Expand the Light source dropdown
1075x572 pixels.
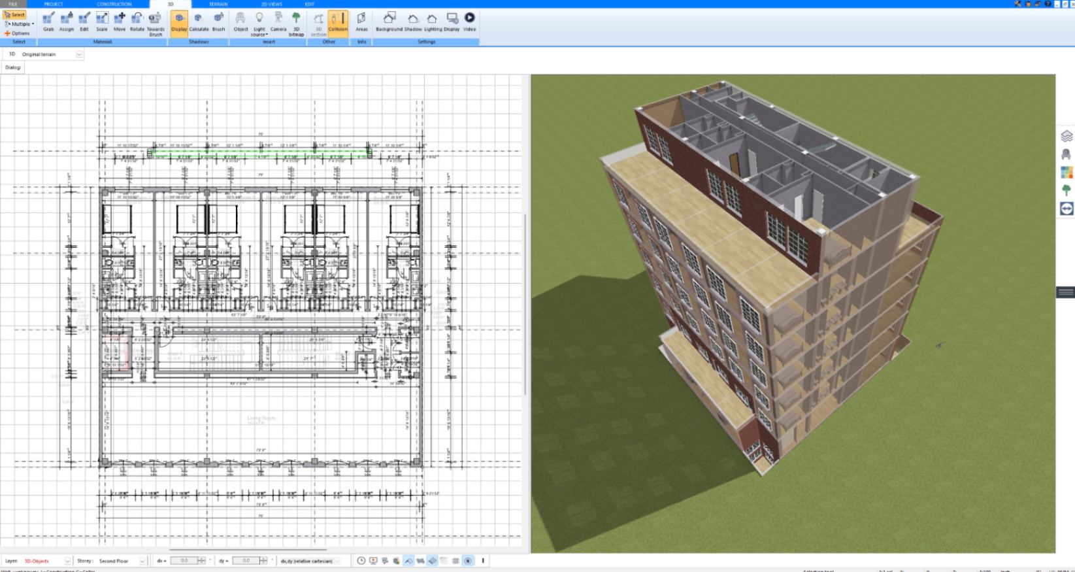coord(259,24)
